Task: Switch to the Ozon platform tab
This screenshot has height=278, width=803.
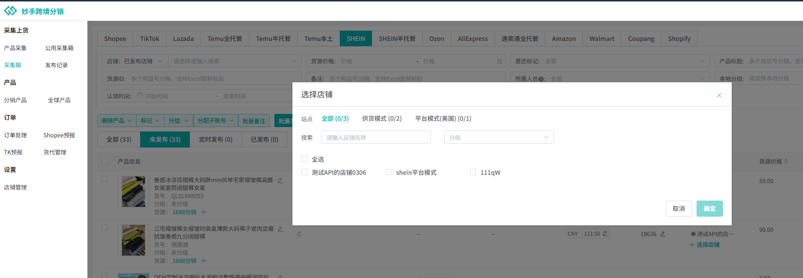Action: click(437, 38)
